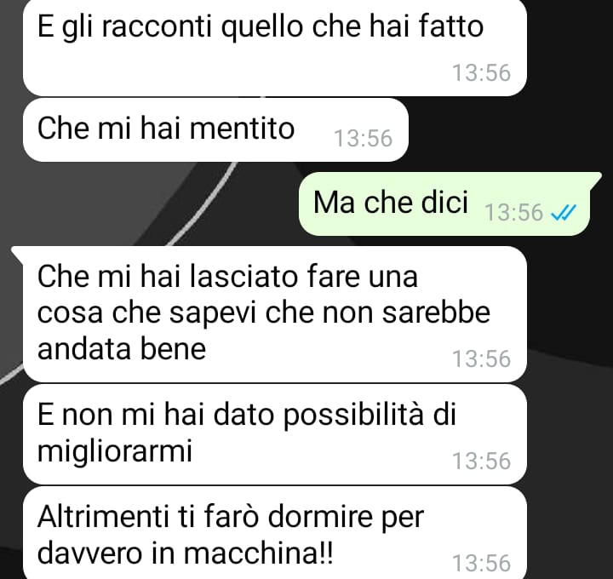Tap the 13:56 timestamp beside "Che mi hai mentito"

[363, 139]
